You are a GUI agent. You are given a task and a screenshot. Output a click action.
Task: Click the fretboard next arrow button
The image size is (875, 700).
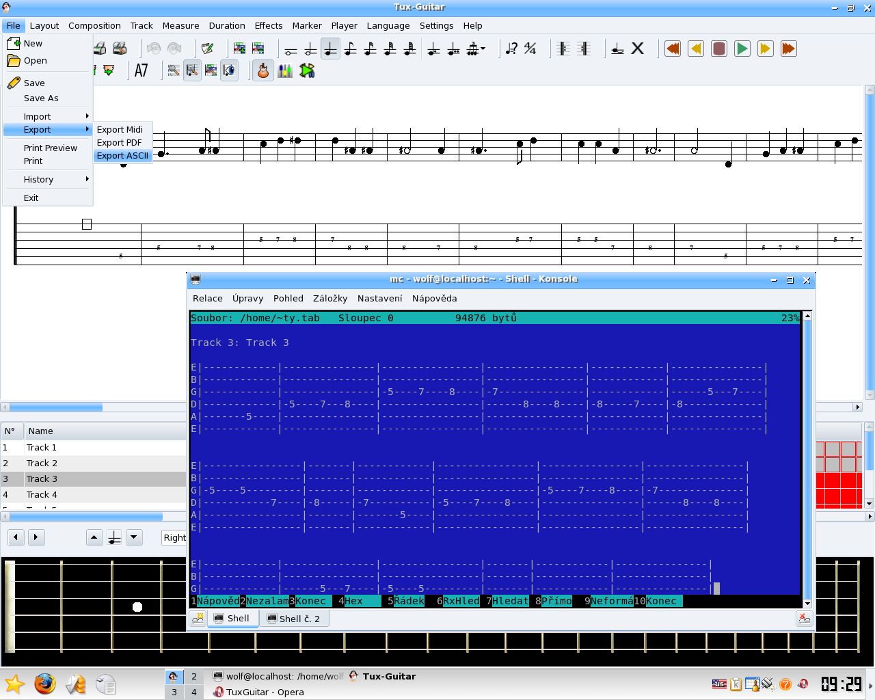36,537
